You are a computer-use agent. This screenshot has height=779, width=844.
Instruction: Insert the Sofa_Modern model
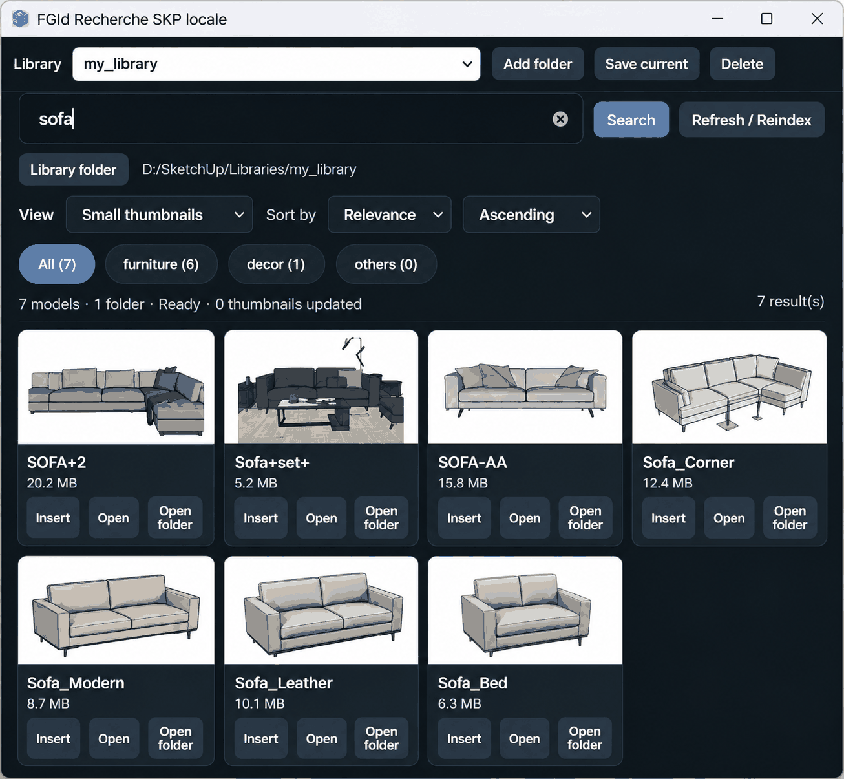tap(53, 738)
